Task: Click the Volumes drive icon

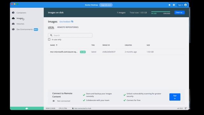Action: pos(13,24)
